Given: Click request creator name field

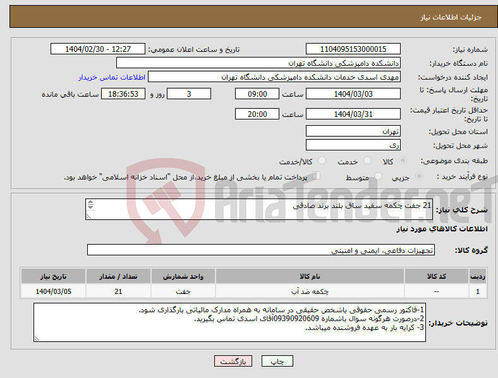Looking at the screenshot, I should click(x=274, y=77).
